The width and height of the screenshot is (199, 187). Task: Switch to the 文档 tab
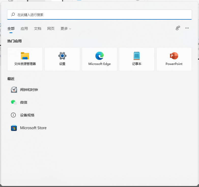[x=38, y=29]
